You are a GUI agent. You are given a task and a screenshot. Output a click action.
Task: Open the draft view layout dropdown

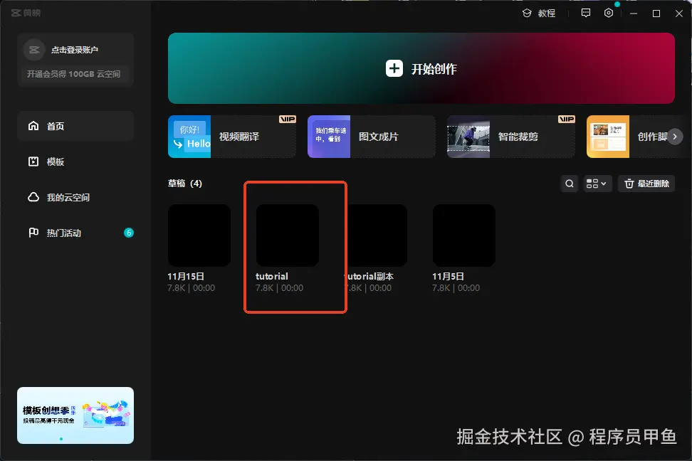point(596,184)
